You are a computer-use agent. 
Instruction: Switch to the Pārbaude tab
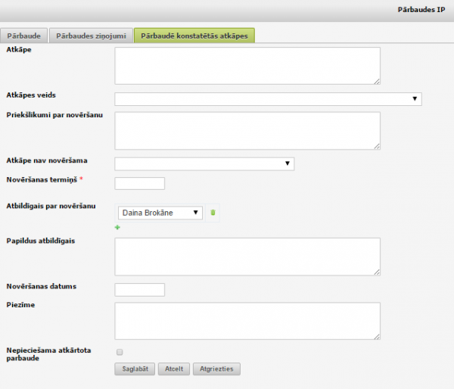point(25,36)
